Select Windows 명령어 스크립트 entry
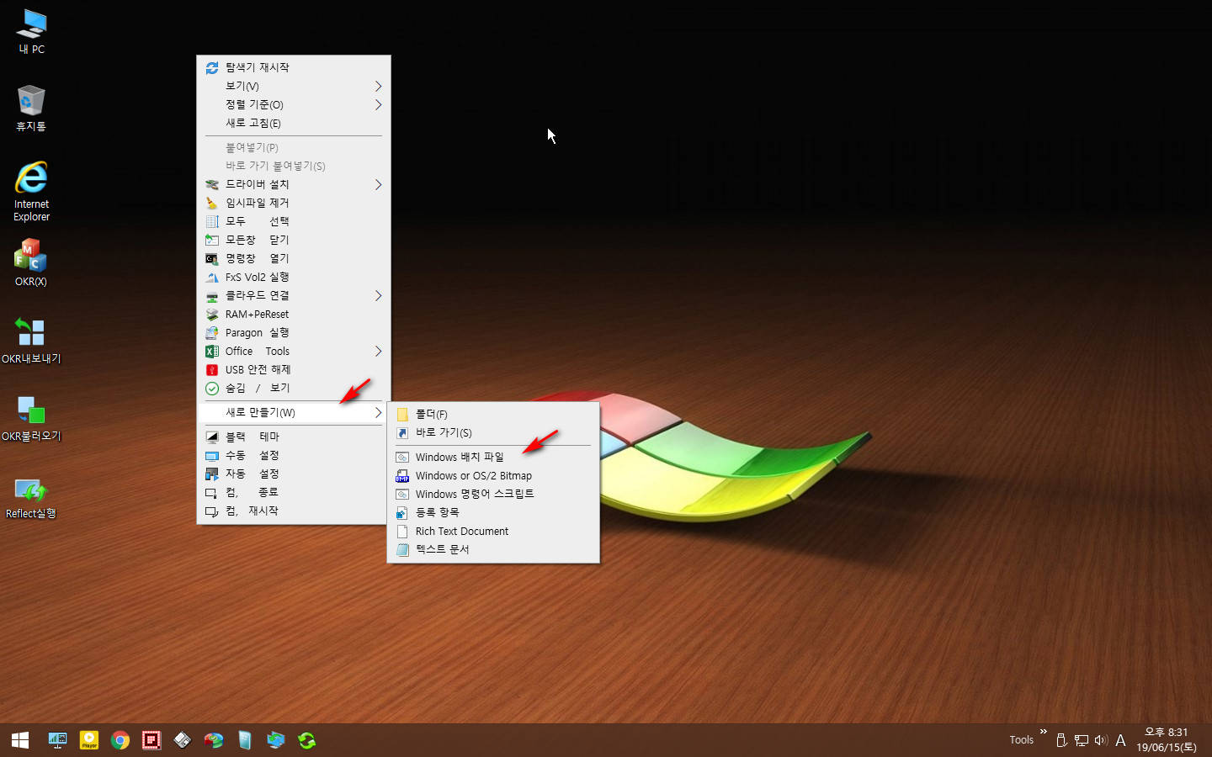1212x757 pixels. [493, 494]
